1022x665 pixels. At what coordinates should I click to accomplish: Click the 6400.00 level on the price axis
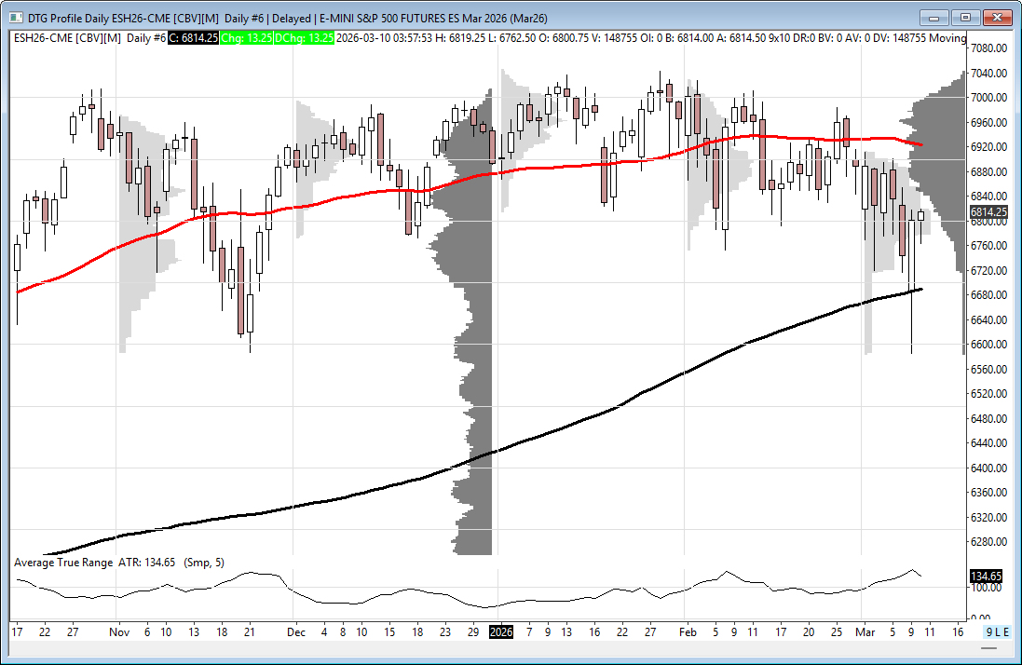(x=988, y=468)
